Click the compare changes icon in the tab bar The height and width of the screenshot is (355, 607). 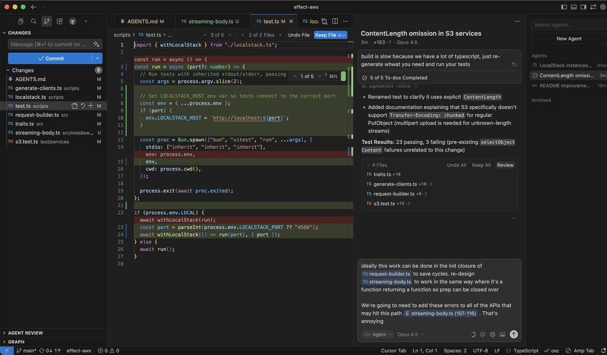(324, 22)
